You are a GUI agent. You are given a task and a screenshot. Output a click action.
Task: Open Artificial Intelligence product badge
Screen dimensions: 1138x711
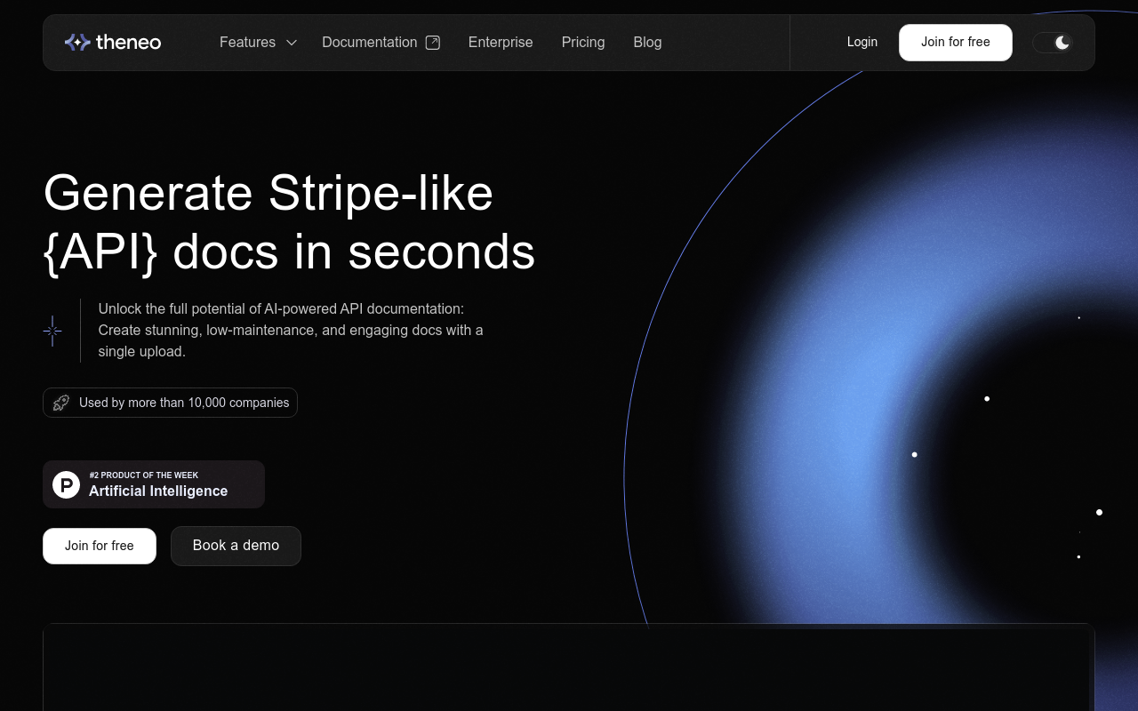coord(154,484)
